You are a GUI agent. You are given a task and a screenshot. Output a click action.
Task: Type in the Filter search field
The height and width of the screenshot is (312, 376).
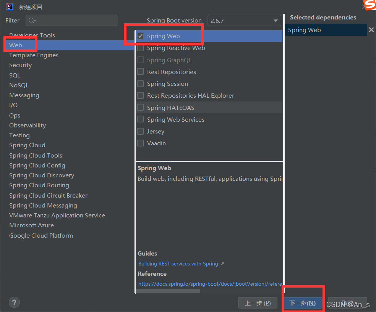(71, 21)
